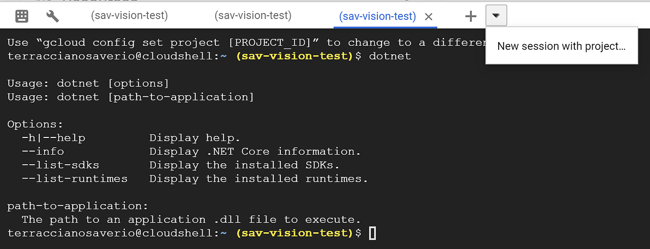Click the --list-runtimes option text
650x249 pixels.
coord(74,179)
